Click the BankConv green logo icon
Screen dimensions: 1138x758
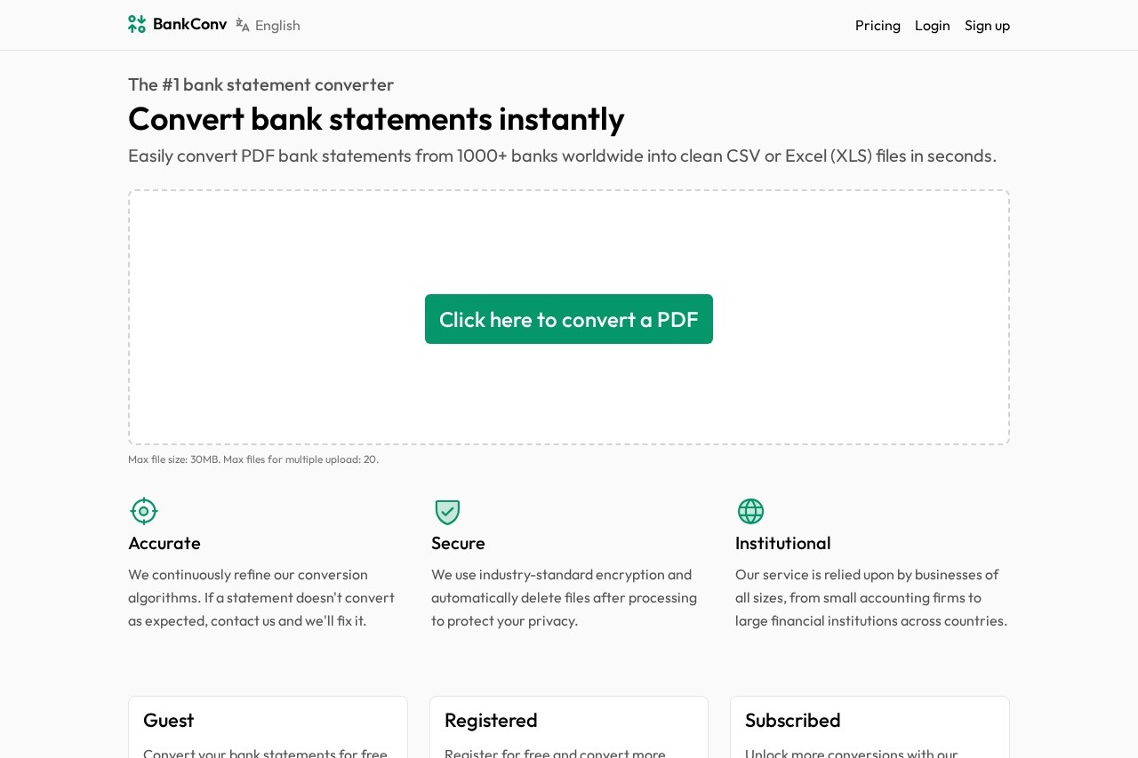tap(137, 24)
